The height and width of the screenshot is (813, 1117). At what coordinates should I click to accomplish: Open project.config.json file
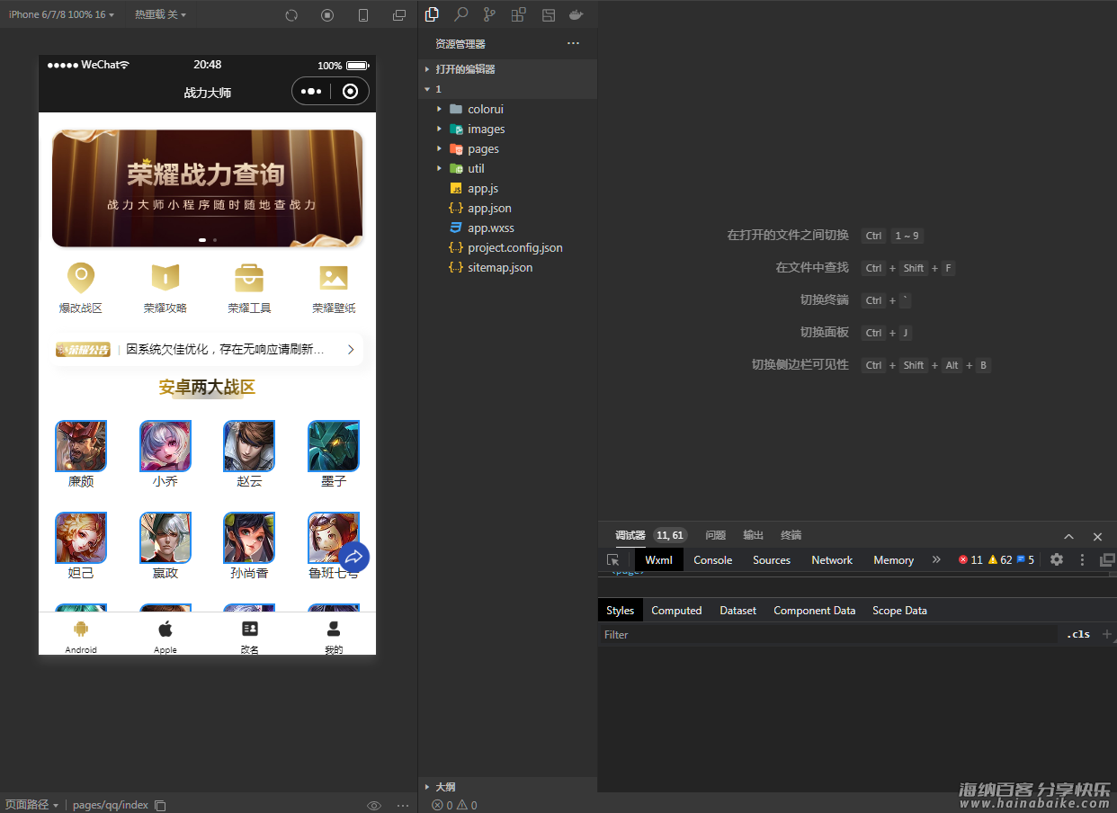click(508, 247)
